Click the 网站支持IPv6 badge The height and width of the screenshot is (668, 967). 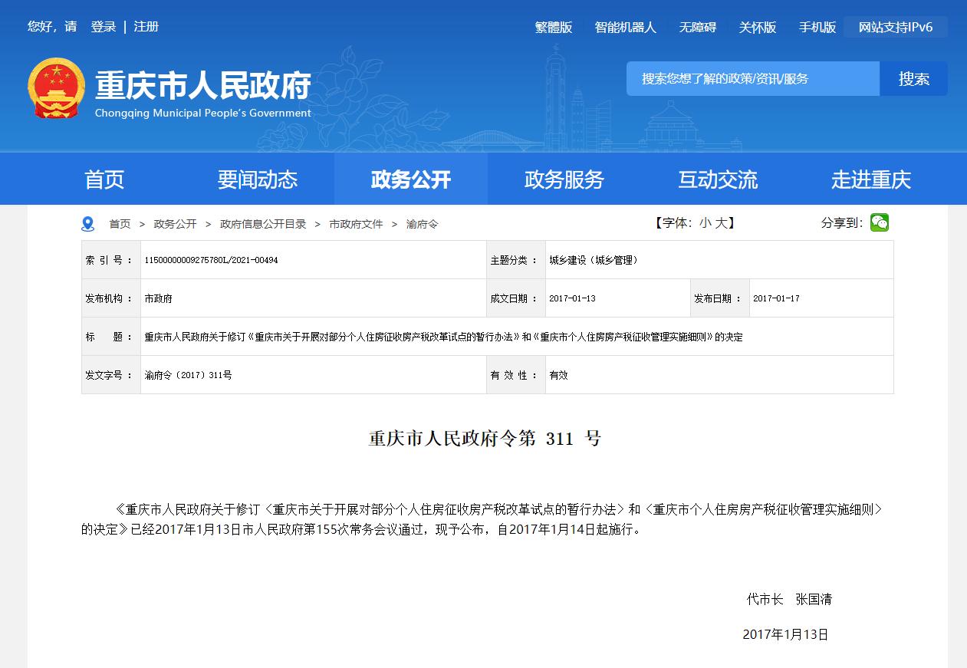895,26
